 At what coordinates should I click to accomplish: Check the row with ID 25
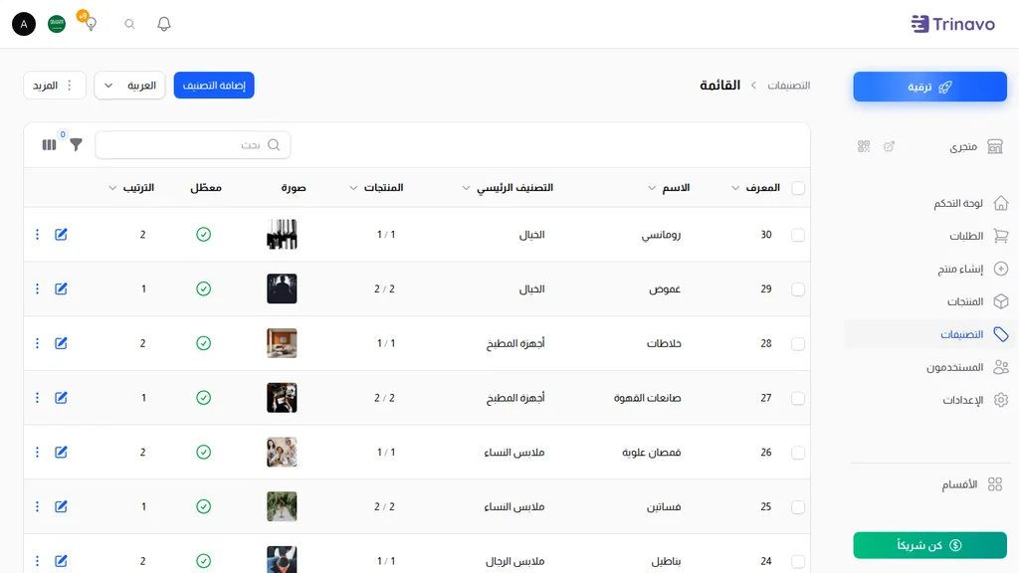pos(798,507)
